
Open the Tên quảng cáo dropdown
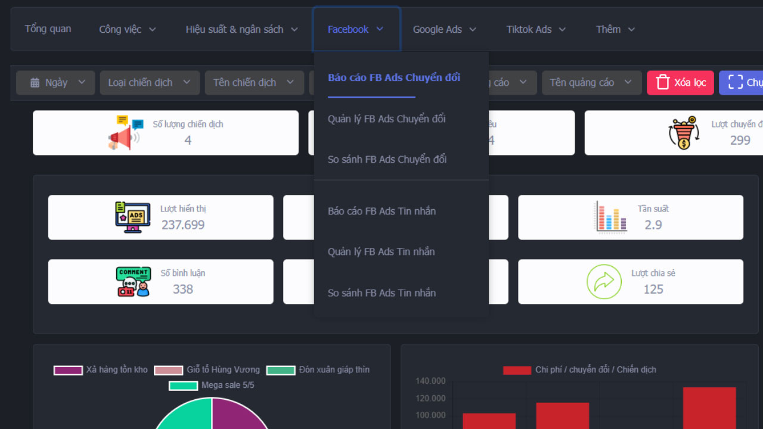coord(591,83)
